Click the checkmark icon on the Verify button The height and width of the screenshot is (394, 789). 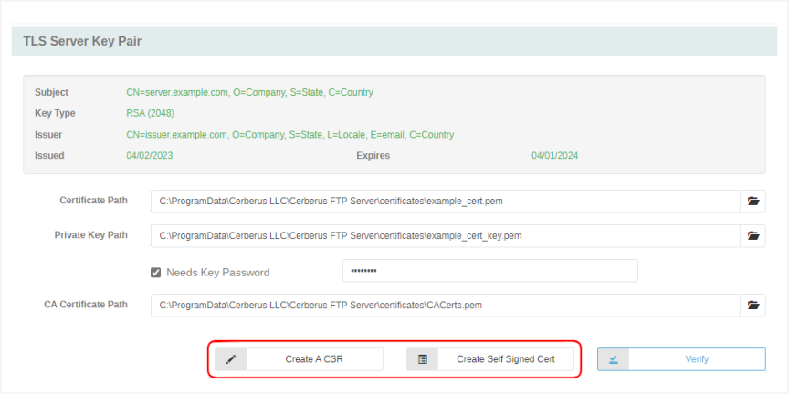(614, 359)
